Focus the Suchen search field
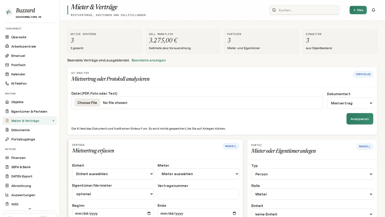 point(304,10)
